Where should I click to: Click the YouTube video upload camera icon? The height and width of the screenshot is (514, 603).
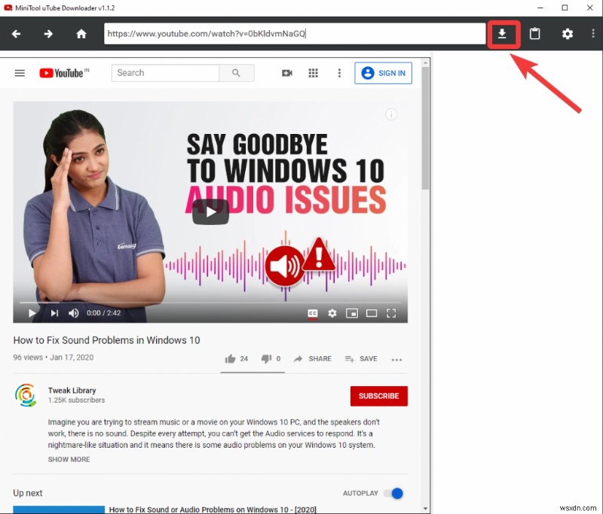tap(286, 73)
